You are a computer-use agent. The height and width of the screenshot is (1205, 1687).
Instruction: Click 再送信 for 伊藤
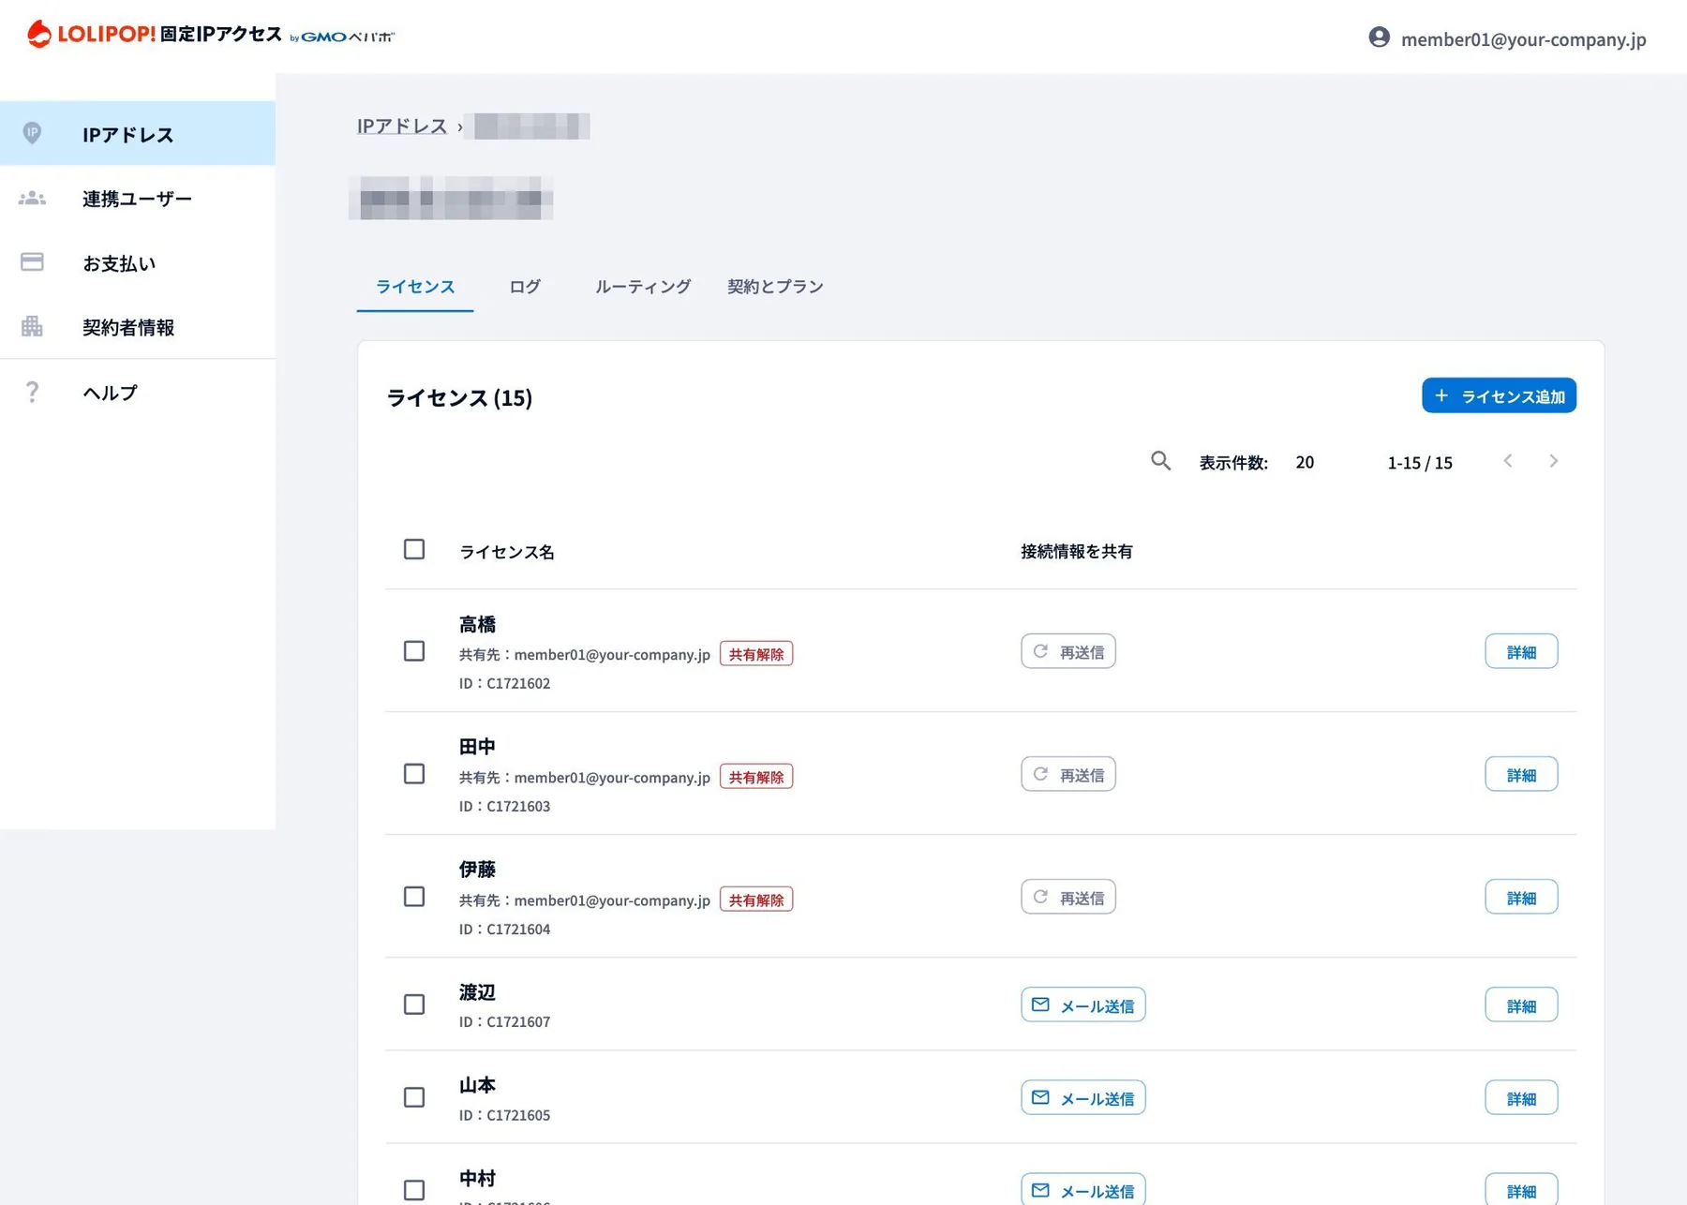point(1068,897)
